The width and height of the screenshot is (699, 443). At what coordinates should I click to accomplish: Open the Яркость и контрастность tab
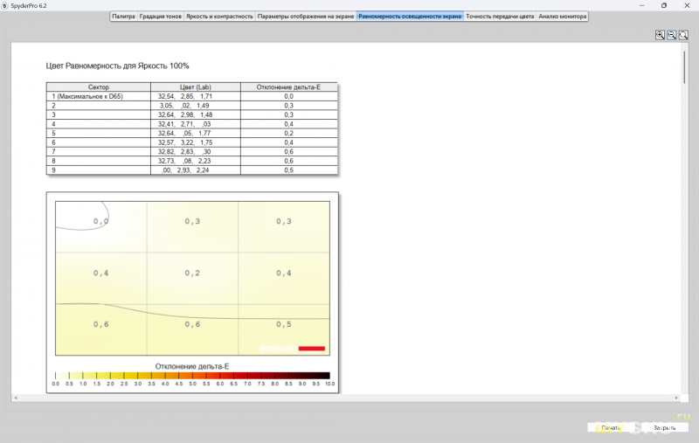pos(219,17)
